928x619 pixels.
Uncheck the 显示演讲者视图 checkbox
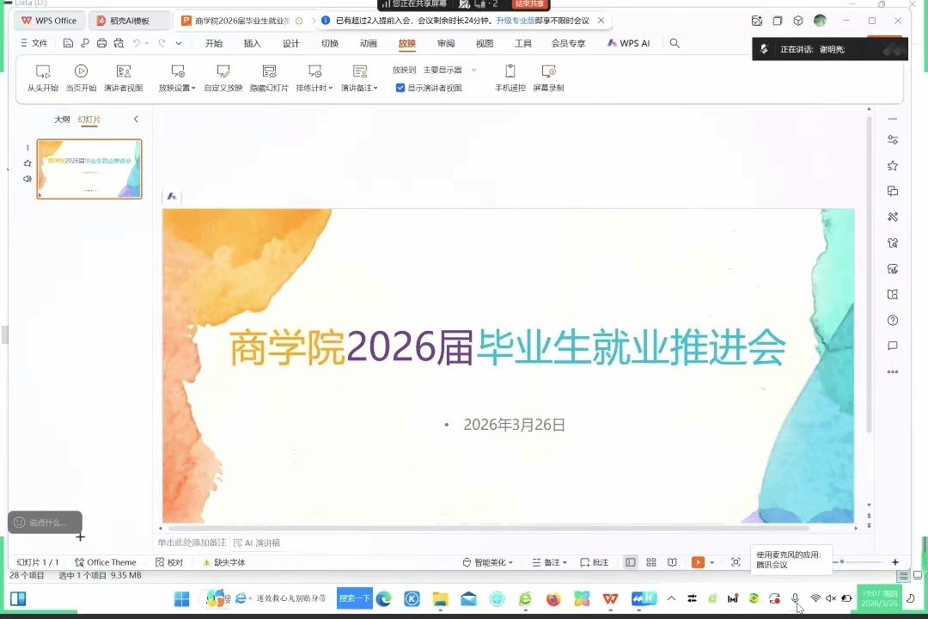tap(400, 88)
